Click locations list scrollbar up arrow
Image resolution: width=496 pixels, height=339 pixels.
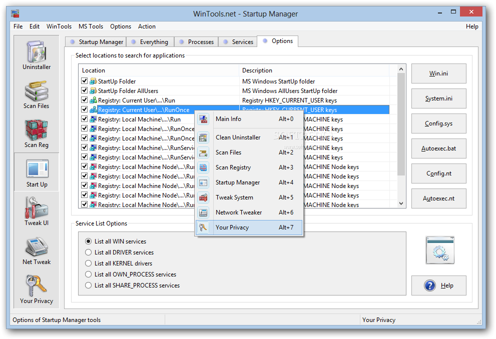[x=401, y=69]
